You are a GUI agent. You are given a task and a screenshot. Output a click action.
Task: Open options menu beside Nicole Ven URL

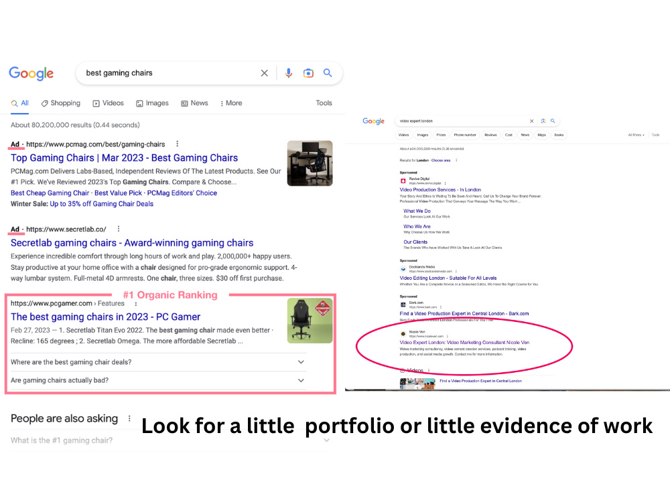tap(448, 337)
